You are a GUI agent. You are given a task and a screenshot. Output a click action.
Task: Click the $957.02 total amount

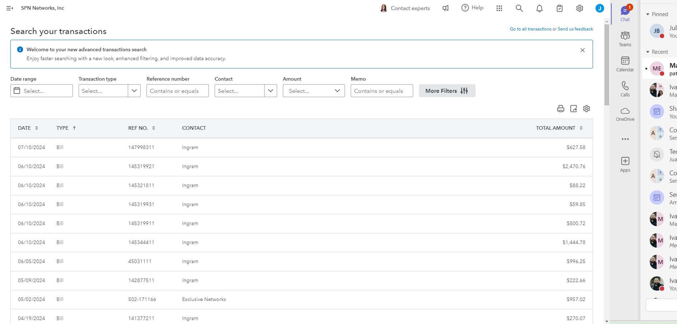pyautogui.click(x=576, y=300)
